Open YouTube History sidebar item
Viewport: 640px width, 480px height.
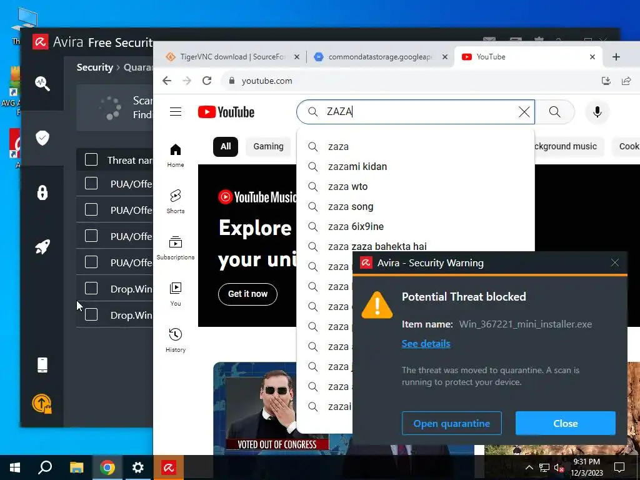pos(176,340)
